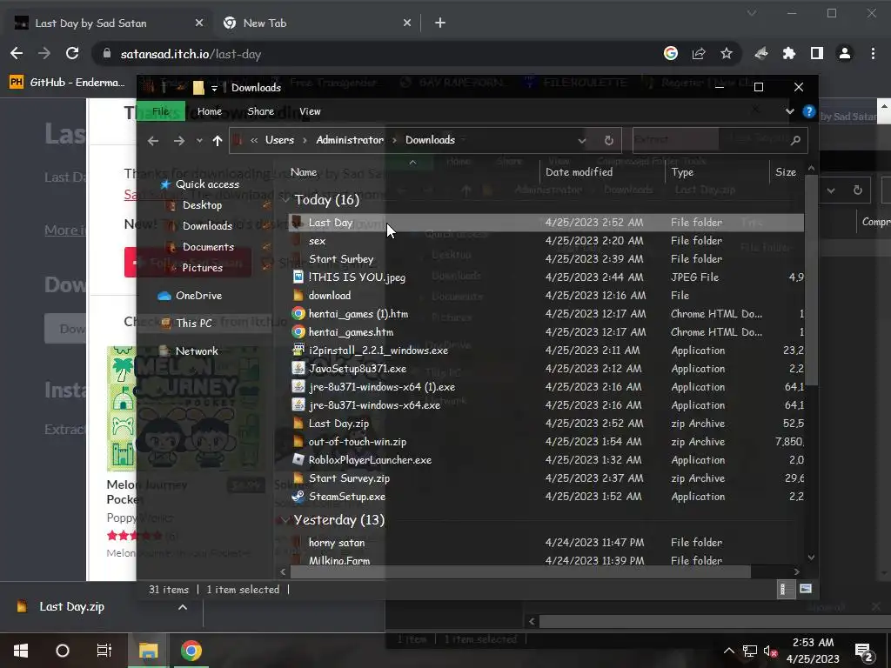Switch to details view layout icon
891x668 pixels.
tap(783, 589)
